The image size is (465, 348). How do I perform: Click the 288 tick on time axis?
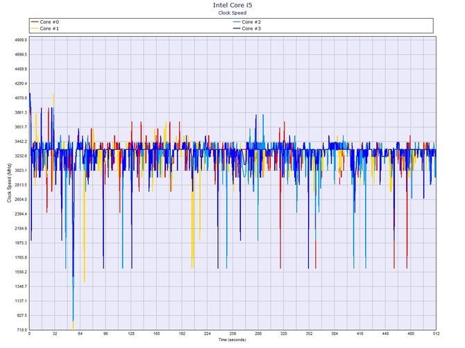pyautogui.click(x=258, y=333)
